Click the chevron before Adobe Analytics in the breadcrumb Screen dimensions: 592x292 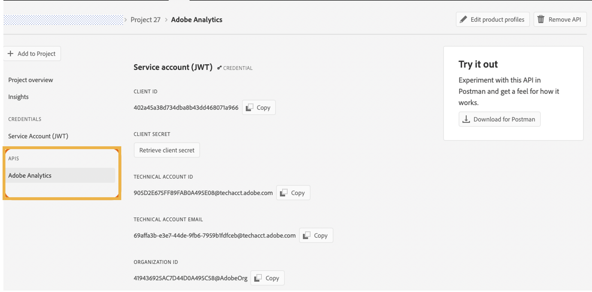click(166, 20)
